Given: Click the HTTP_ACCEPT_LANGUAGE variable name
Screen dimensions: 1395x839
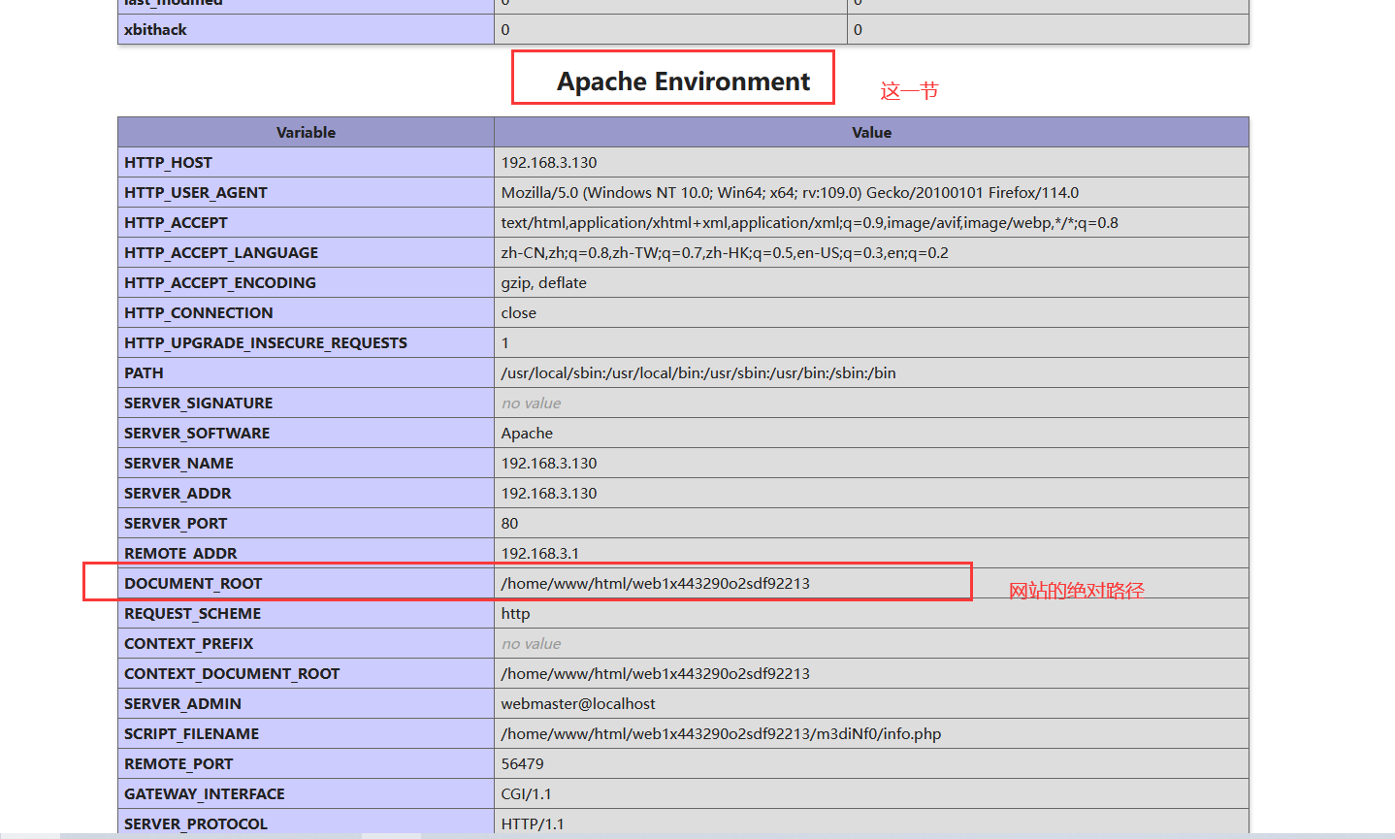Looking at the screenshot, I should (x=221, y=252).
